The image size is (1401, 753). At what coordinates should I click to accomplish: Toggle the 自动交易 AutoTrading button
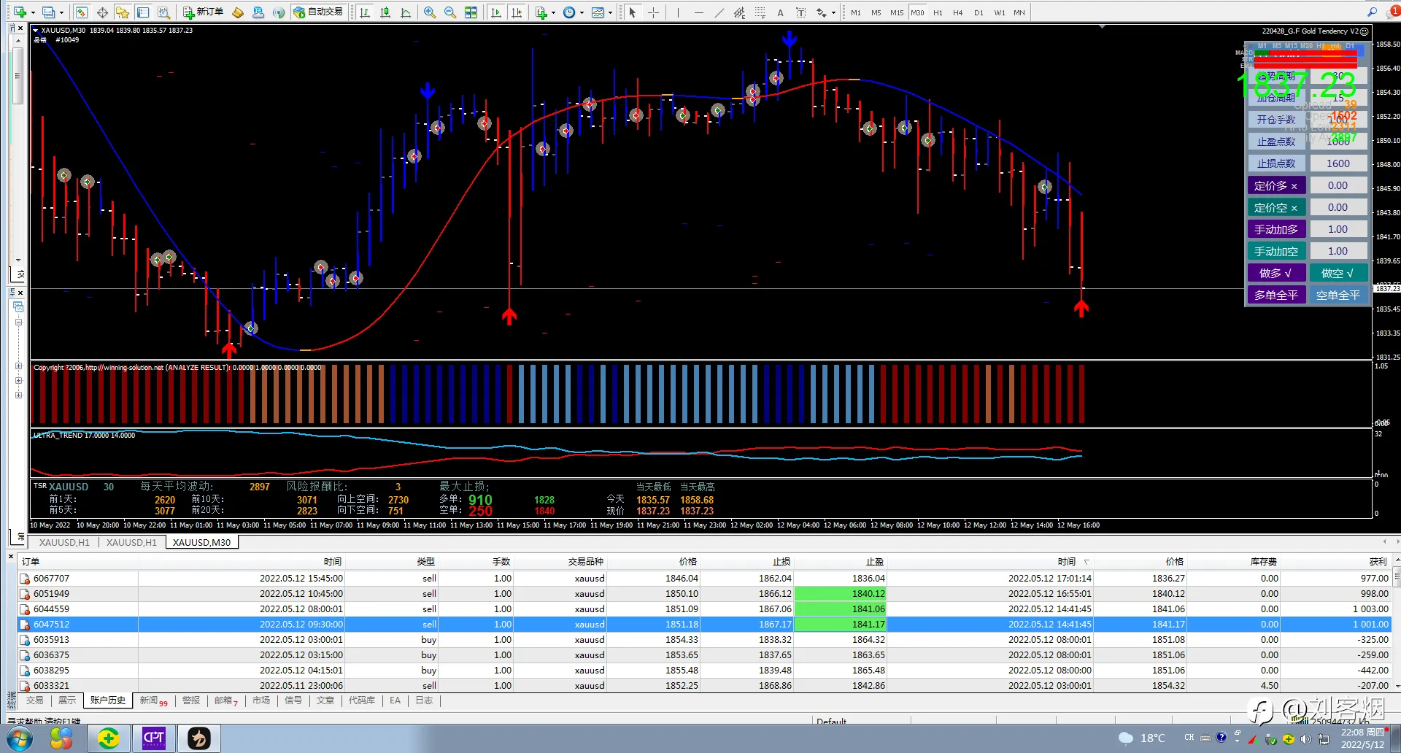pyautogui.click(x=318, y=12)
